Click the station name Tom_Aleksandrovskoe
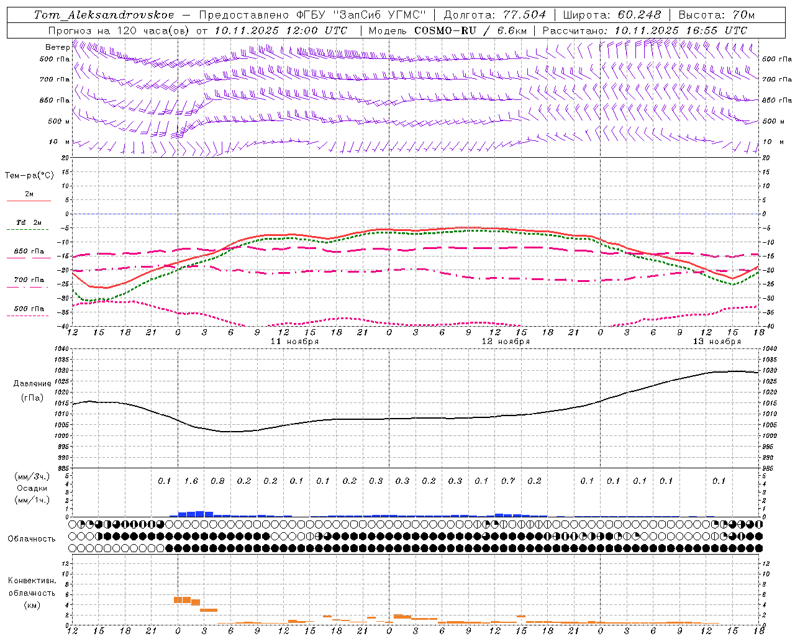This screenshot has height=636, width=795. click(104, 15)
